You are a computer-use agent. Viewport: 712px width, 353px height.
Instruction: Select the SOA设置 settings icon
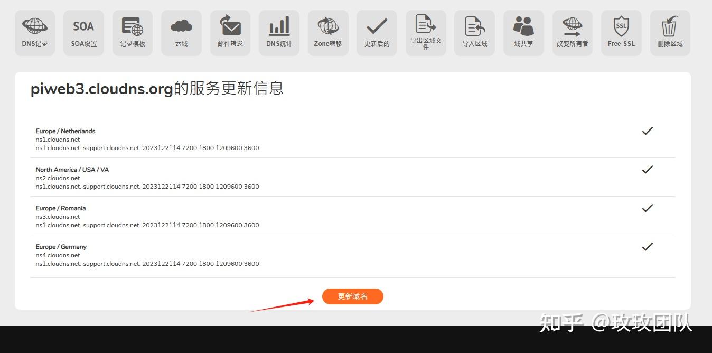83,32
